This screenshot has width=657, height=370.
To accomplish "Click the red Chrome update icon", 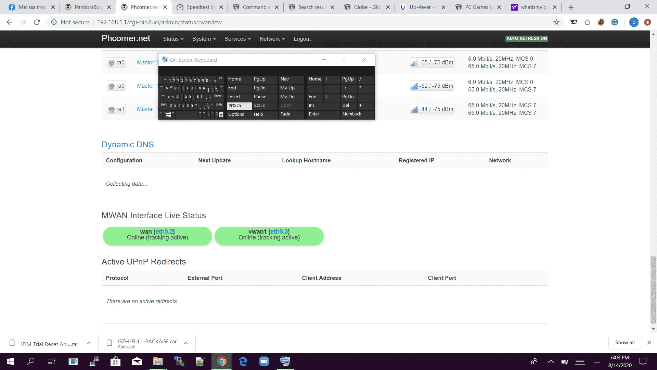I will 647,22.
